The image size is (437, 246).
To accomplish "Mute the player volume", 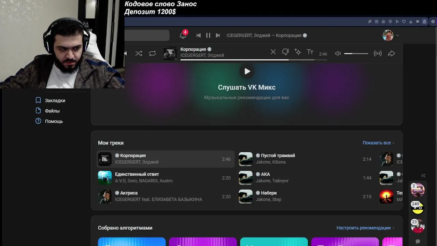I will (x=338, y=53).
